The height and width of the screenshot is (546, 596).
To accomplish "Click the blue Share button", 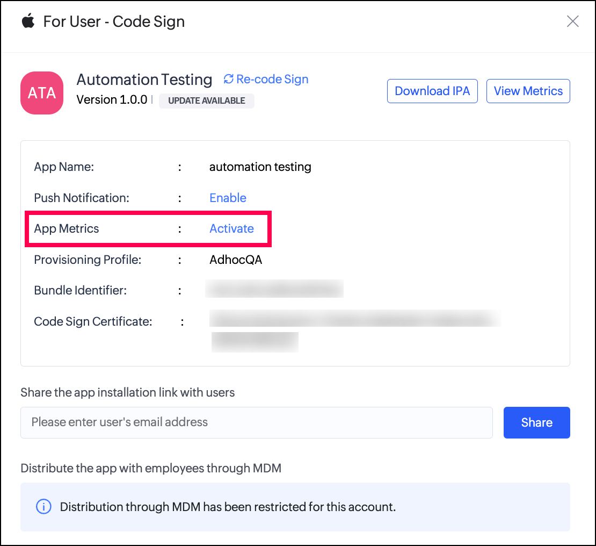I will (x=536, y=422).
